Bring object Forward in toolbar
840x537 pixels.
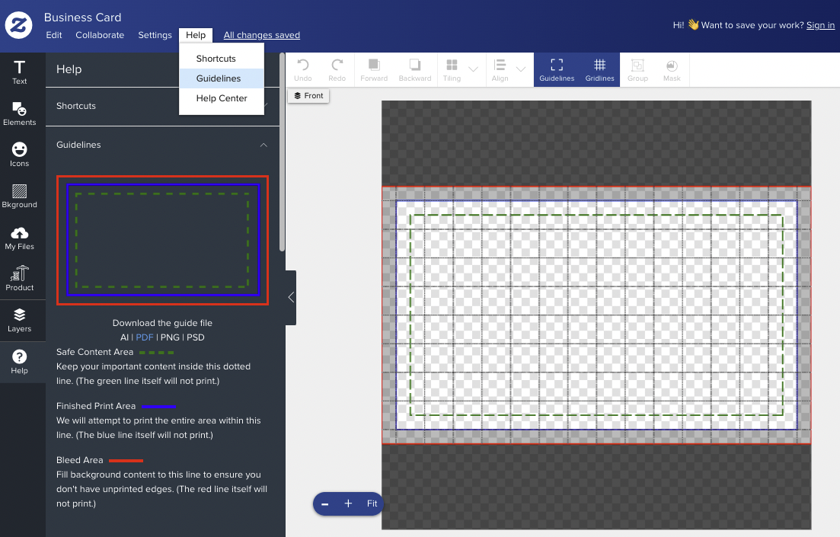point(374,69)
